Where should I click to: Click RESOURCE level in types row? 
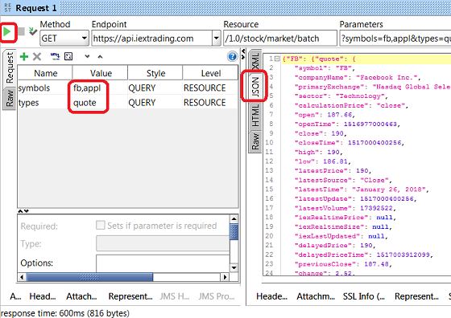[x=210, y=102]
